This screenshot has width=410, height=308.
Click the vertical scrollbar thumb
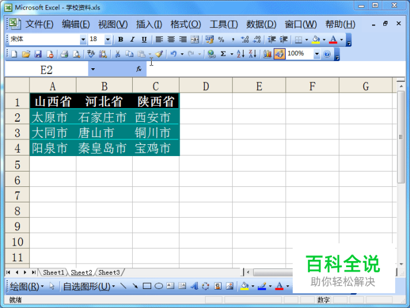pos(401,137)
